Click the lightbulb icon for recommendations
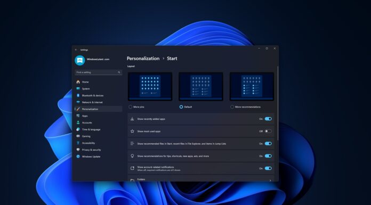371x205 pixels. 132,156
